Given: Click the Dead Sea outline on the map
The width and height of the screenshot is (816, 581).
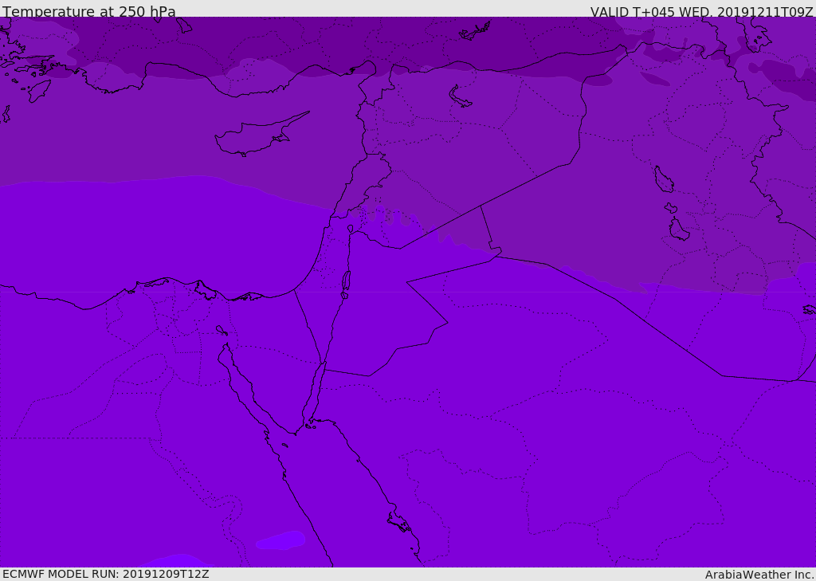Looking at the screenshot, I should point(346,283).
